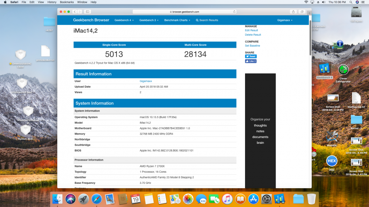Click the Safari page scrollbar
The width and height of the screenshot is (369, 207).
310,38
